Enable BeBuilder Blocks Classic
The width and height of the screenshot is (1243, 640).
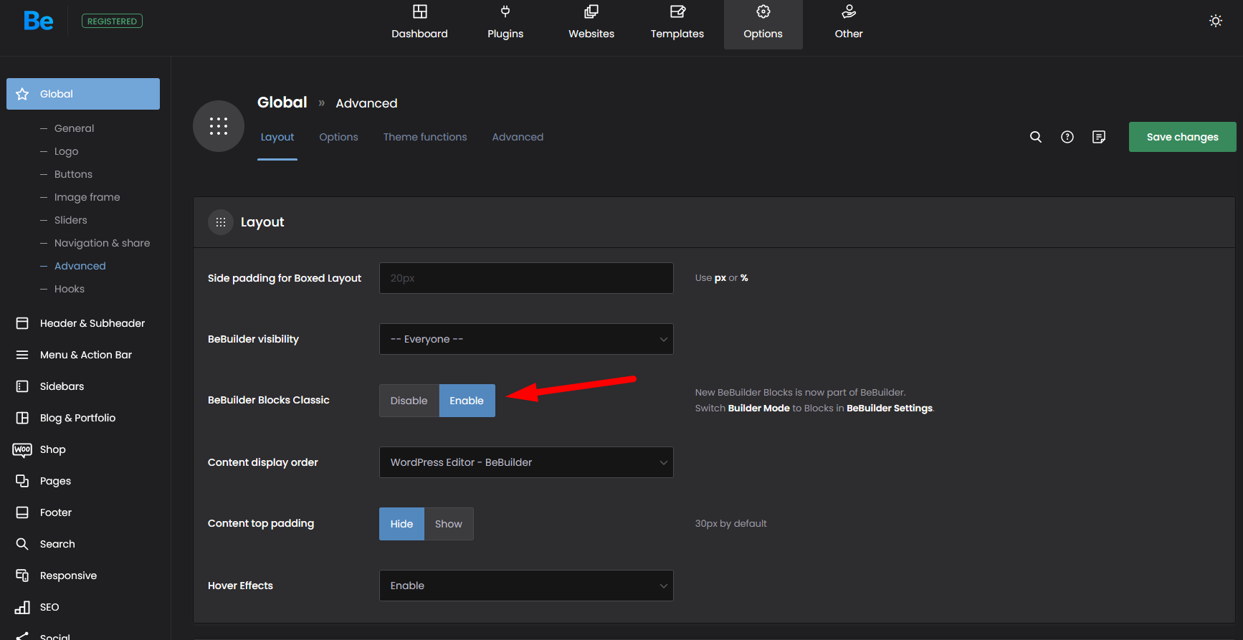(x=467, y=401)
